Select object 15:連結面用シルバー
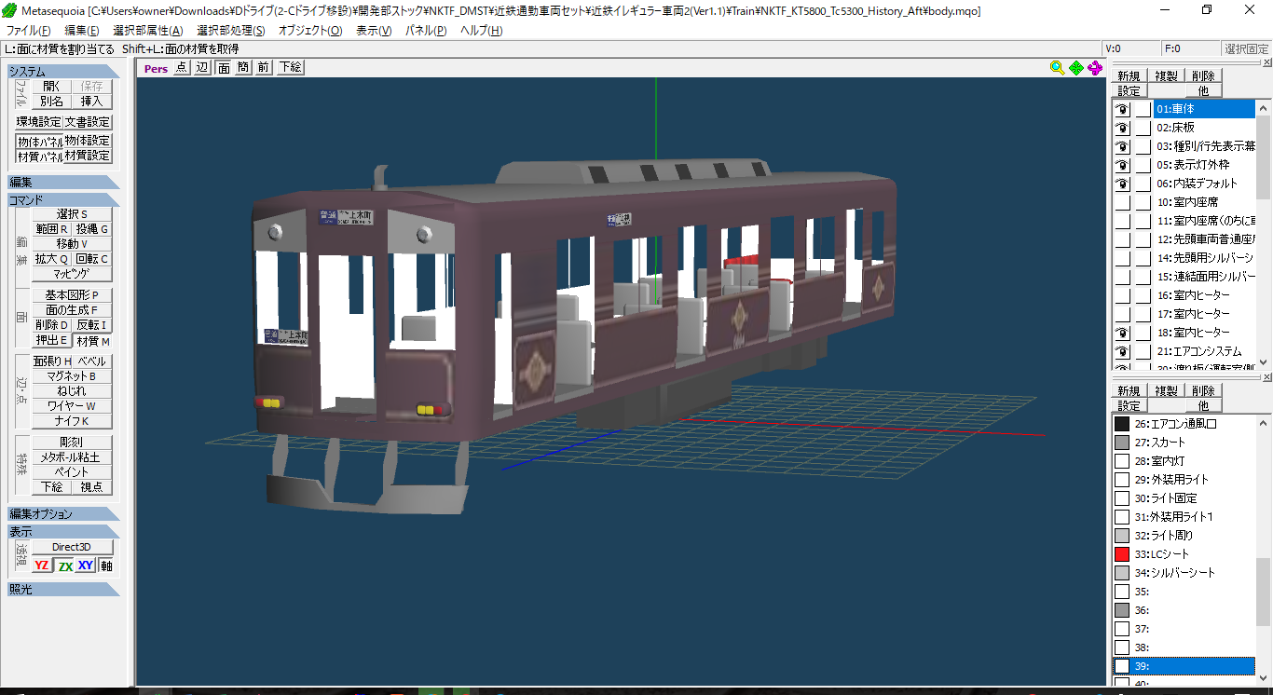The image size is (1273, 695). tap(1206, 277)
